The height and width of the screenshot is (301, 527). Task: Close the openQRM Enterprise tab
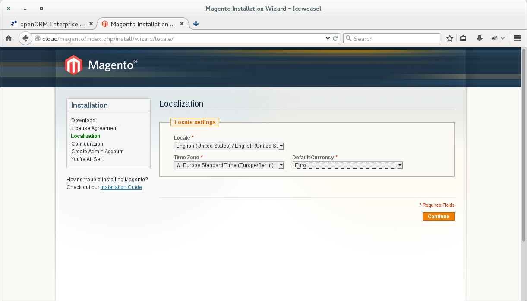coord(91,24)
